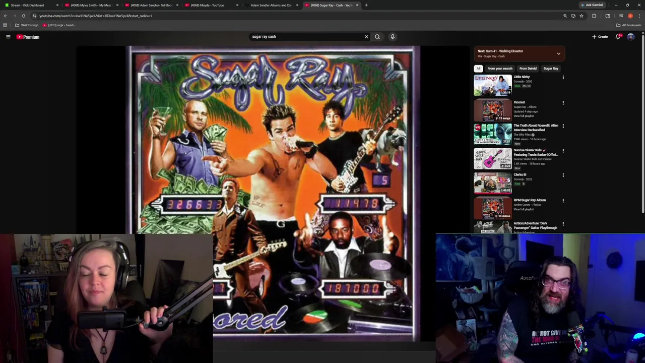Screen dimensions: 645x363
Task: Click the install app icon in address bar
Action: pyautogui.click(x=573, y=16)
